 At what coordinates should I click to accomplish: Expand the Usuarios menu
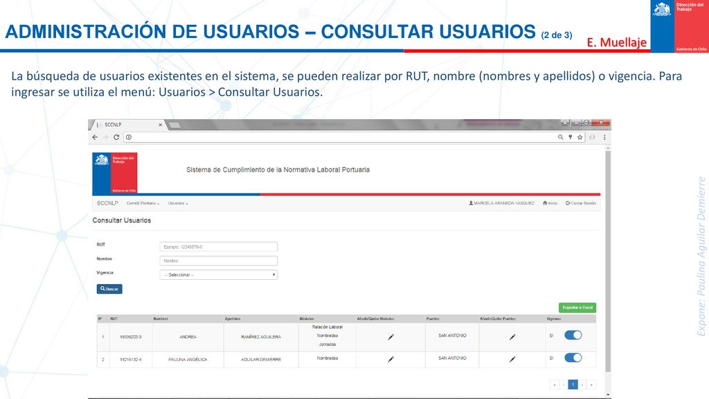tap(178, 203)
